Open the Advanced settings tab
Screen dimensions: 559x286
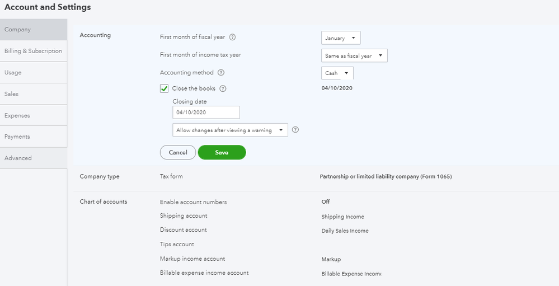click(33, 158)
